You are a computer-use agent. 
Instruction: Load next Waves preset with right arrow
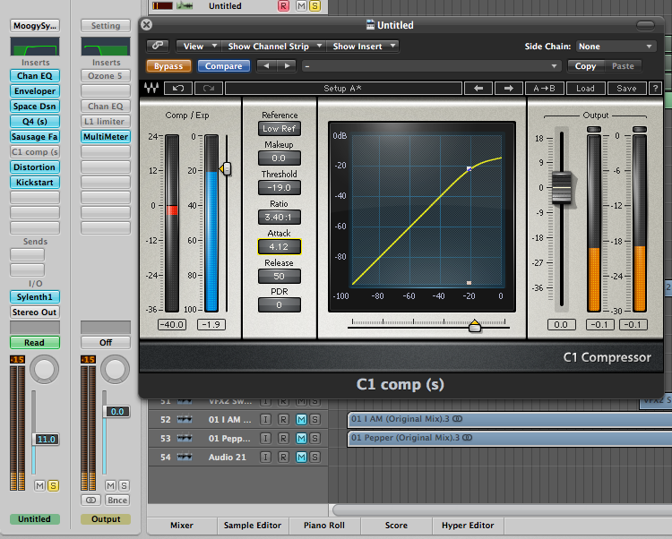(508, 89)
